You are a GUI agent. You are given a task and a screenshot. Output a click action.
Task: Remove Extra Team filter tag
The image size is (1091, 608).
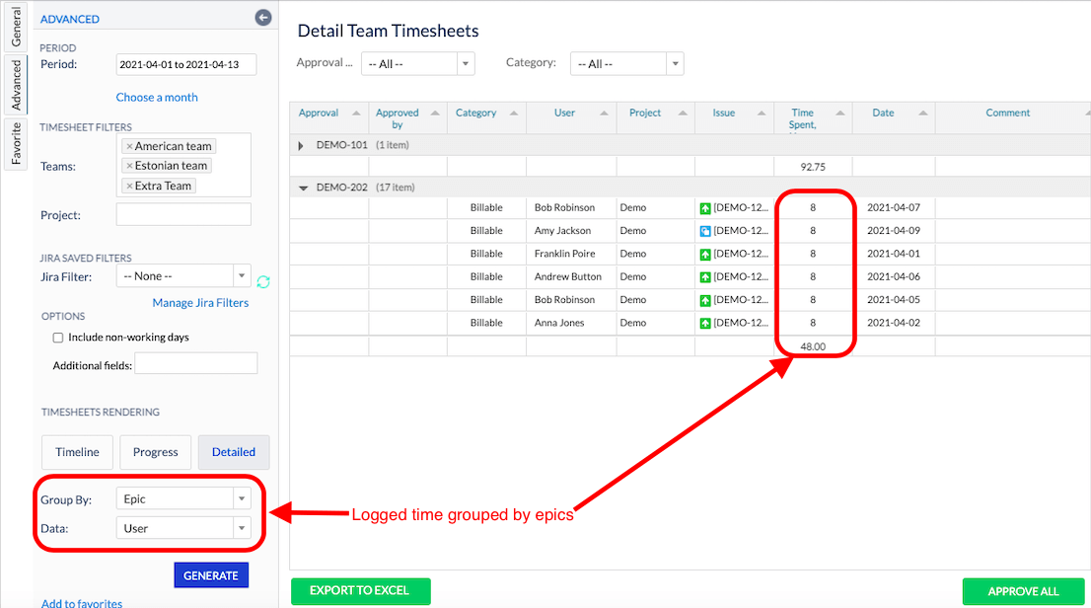[129, 186]
